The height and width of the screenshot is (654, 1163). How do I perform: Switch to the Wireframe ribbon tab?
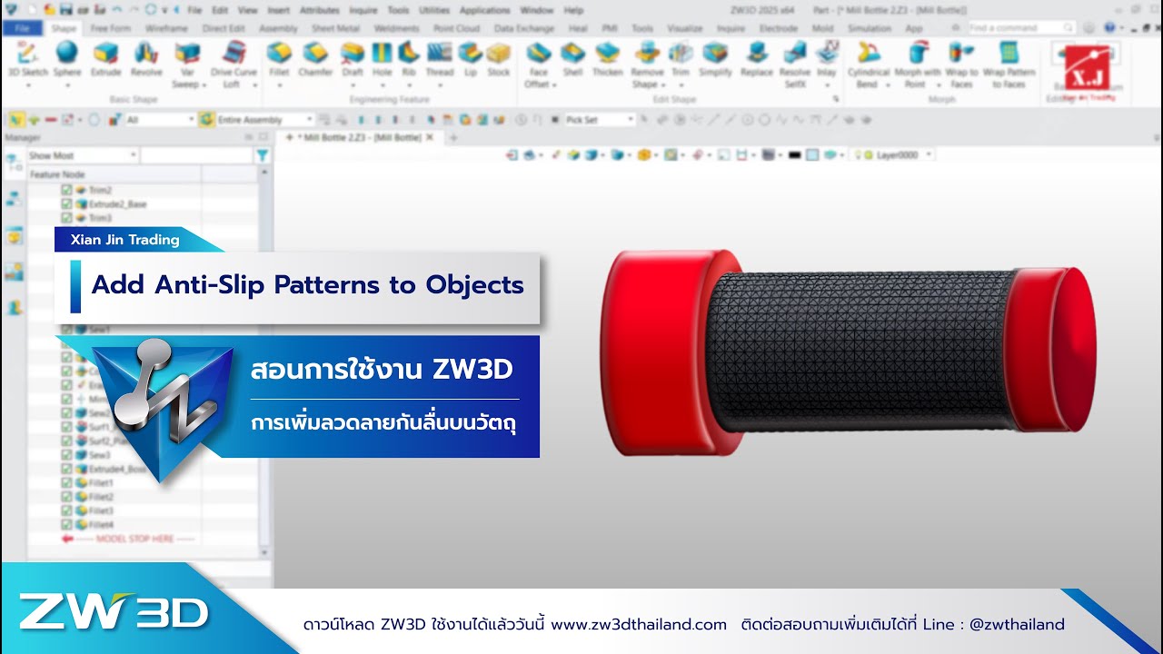[166, 28]
